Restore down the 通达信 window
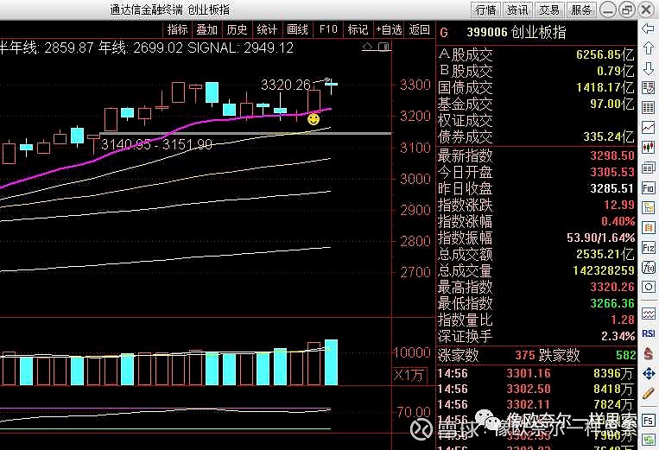The image size is (659, 450). click(x=627, y=10)
